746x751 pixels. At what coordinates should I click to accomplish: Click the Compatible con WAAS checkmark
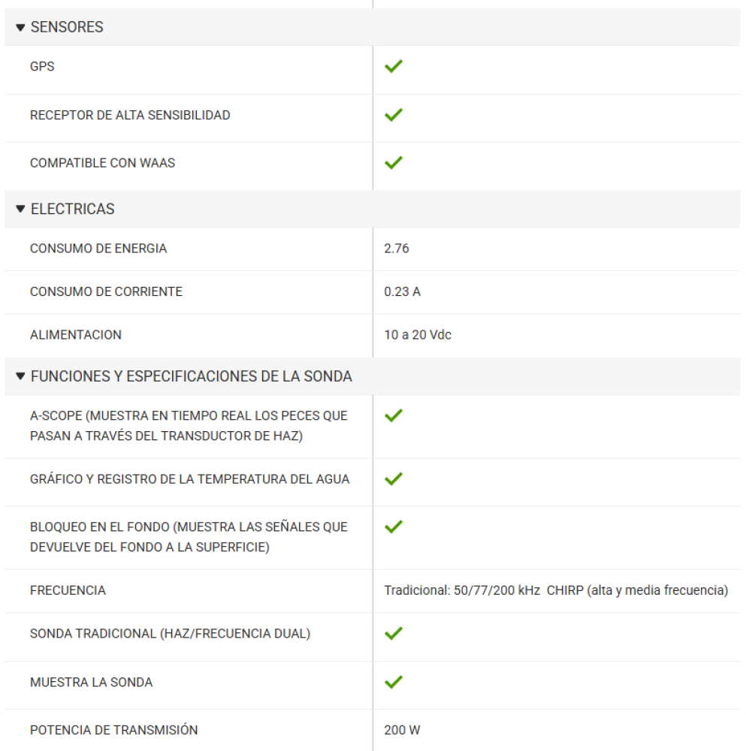click(394, 162)
